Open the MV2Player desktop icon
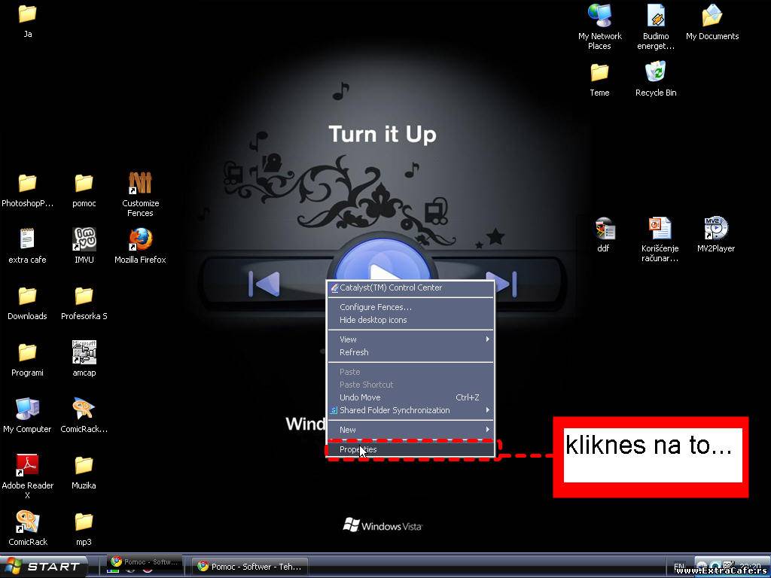Viewport: 771px width, 578px height. (x=715, y=229)
